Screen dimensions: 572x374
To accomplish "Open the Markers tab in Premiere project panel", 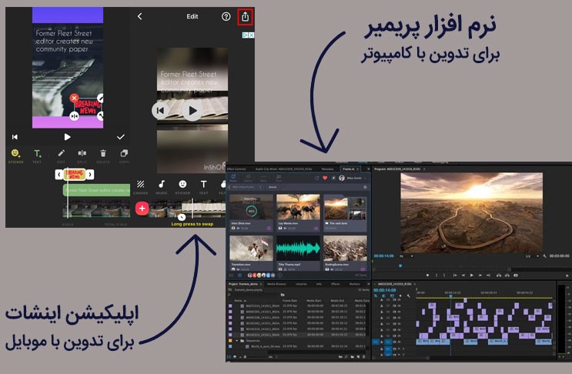I will pos(355,284).
